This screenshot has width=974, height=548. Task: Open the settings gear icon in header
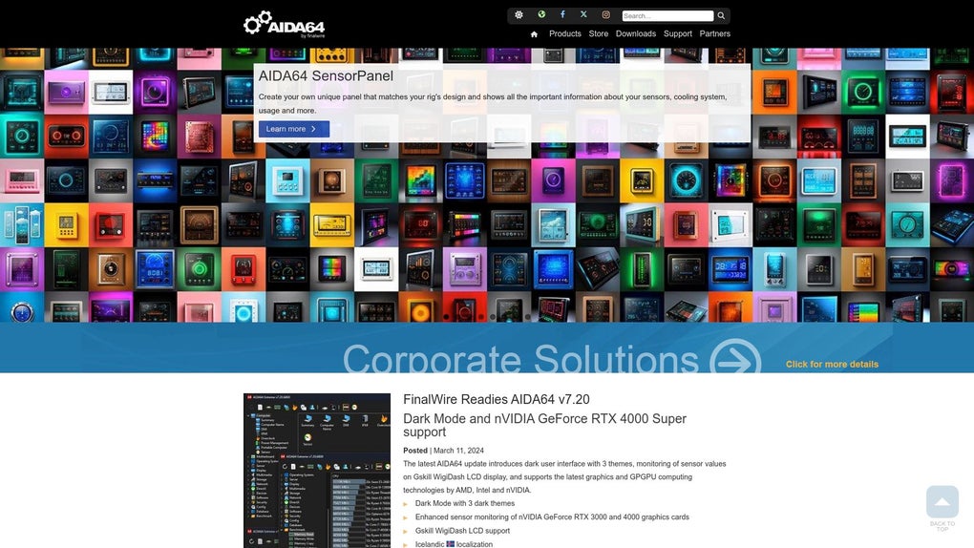[x=519, y=15]
